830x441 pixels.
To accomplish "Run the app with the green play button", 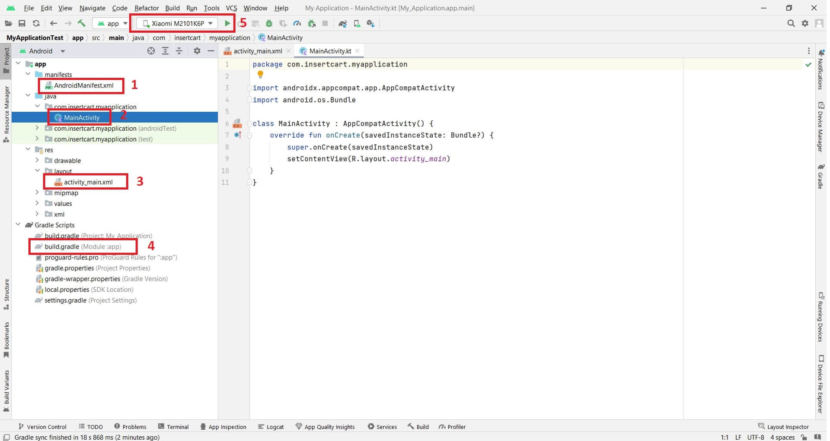I will [227, 23].
